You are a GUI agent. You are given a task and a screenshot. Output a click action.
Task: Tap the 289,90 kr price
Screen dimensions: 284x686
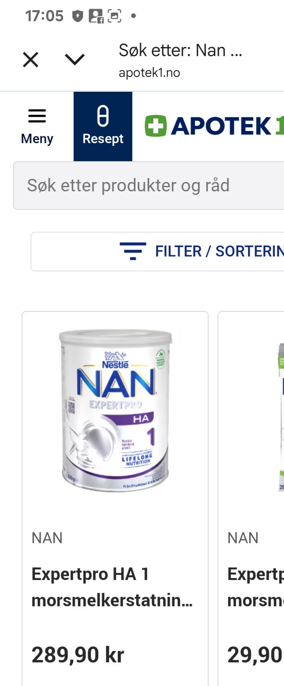pos(78,655)
